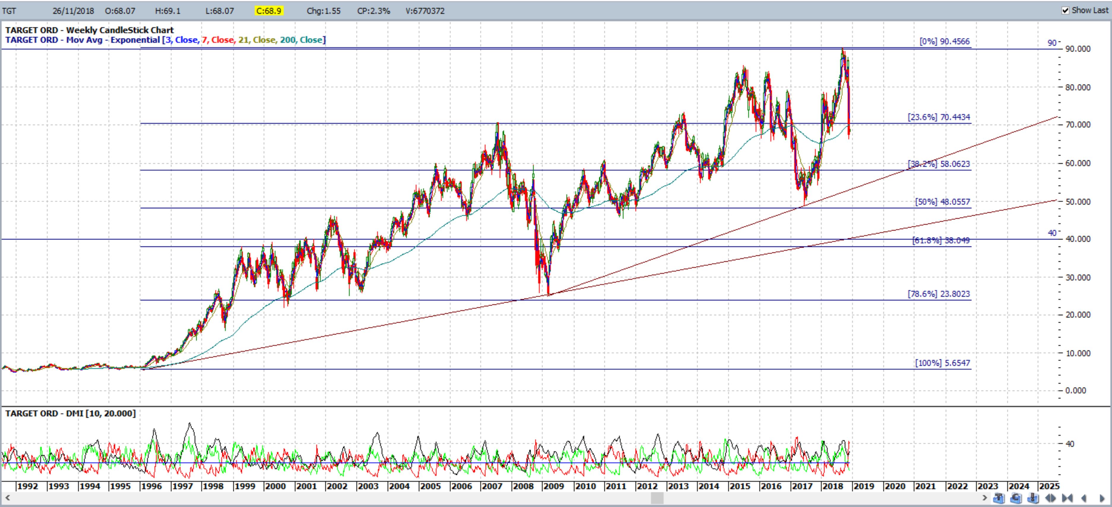Click the blue 'C' icon in bottom toolbar
1112x507 pixels.
click(1016, 498)
